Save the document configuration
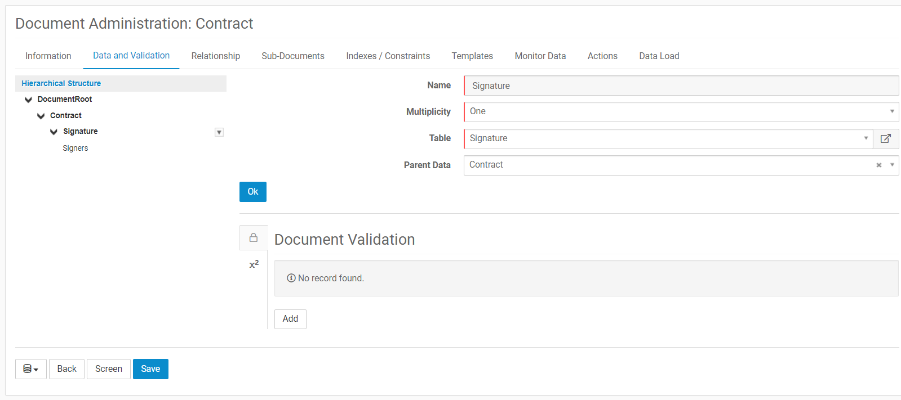Screen dimensions: 901x400 pyautogui.click(x=150, y=369)
